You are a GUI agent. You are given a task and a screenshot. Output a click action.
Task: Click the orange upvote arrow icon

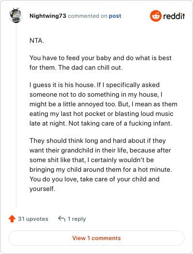pos(12,219)
